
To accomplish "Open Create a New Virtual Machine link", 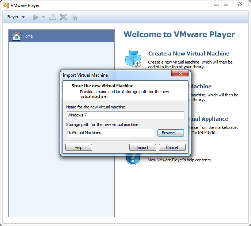I will 189,53.
